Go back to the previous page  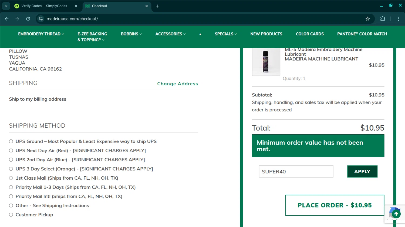coord(7,19)
